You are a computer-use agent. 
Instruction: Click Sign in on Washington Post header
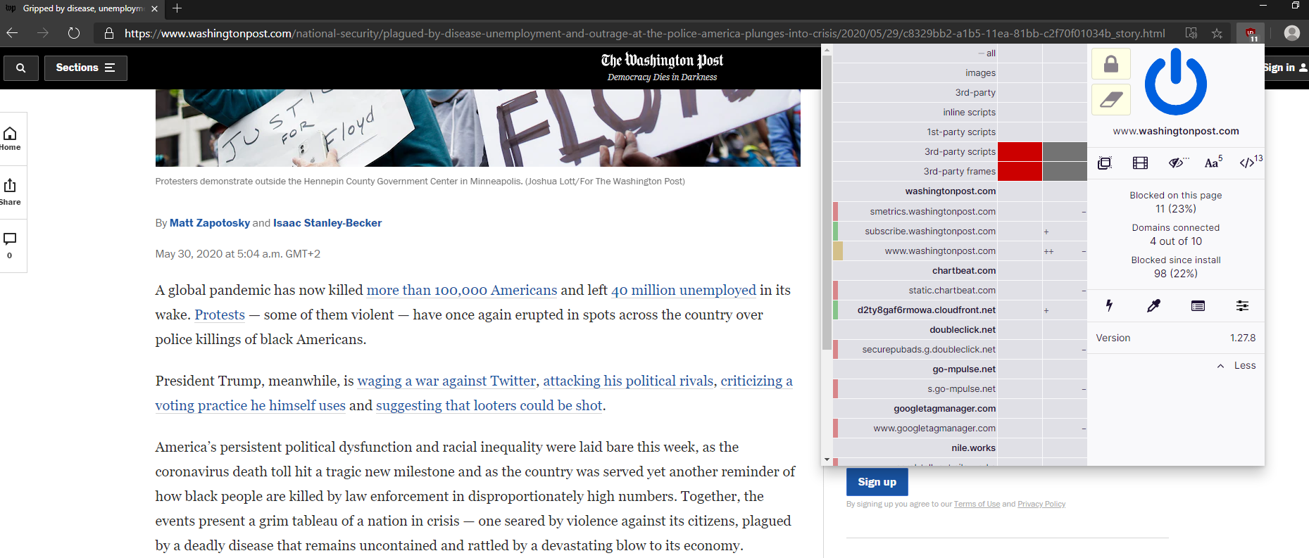[1285, 68]
